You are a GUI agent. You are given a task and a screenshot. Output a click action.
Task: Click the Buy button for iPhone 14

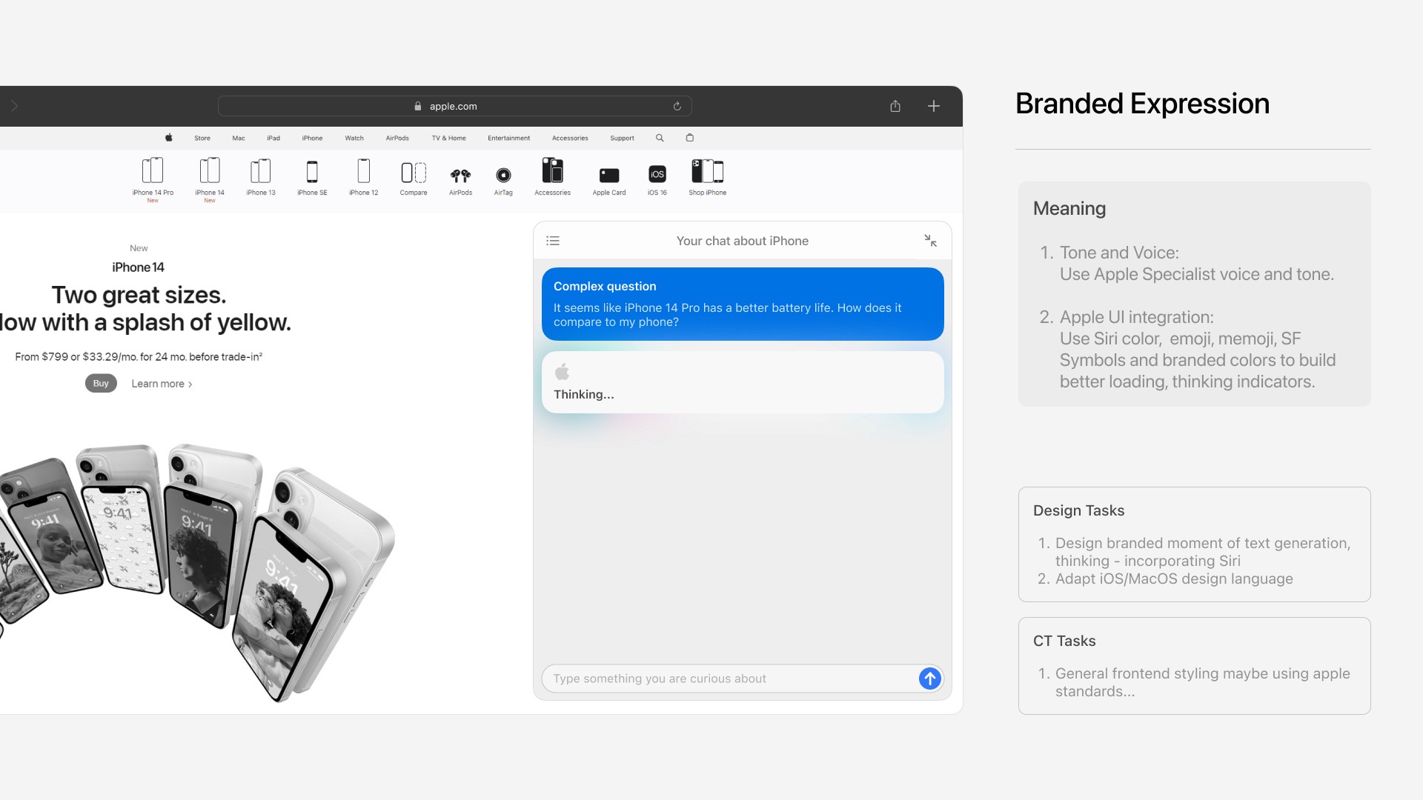(x=101, y=384)
